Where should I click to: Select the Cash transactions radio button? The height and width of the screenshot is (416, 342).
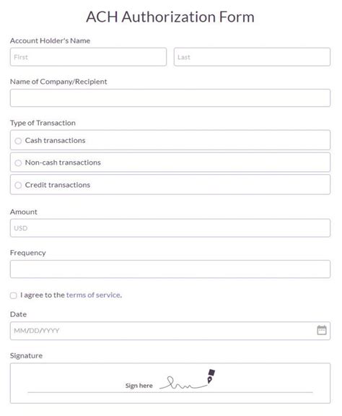[18, 141]
